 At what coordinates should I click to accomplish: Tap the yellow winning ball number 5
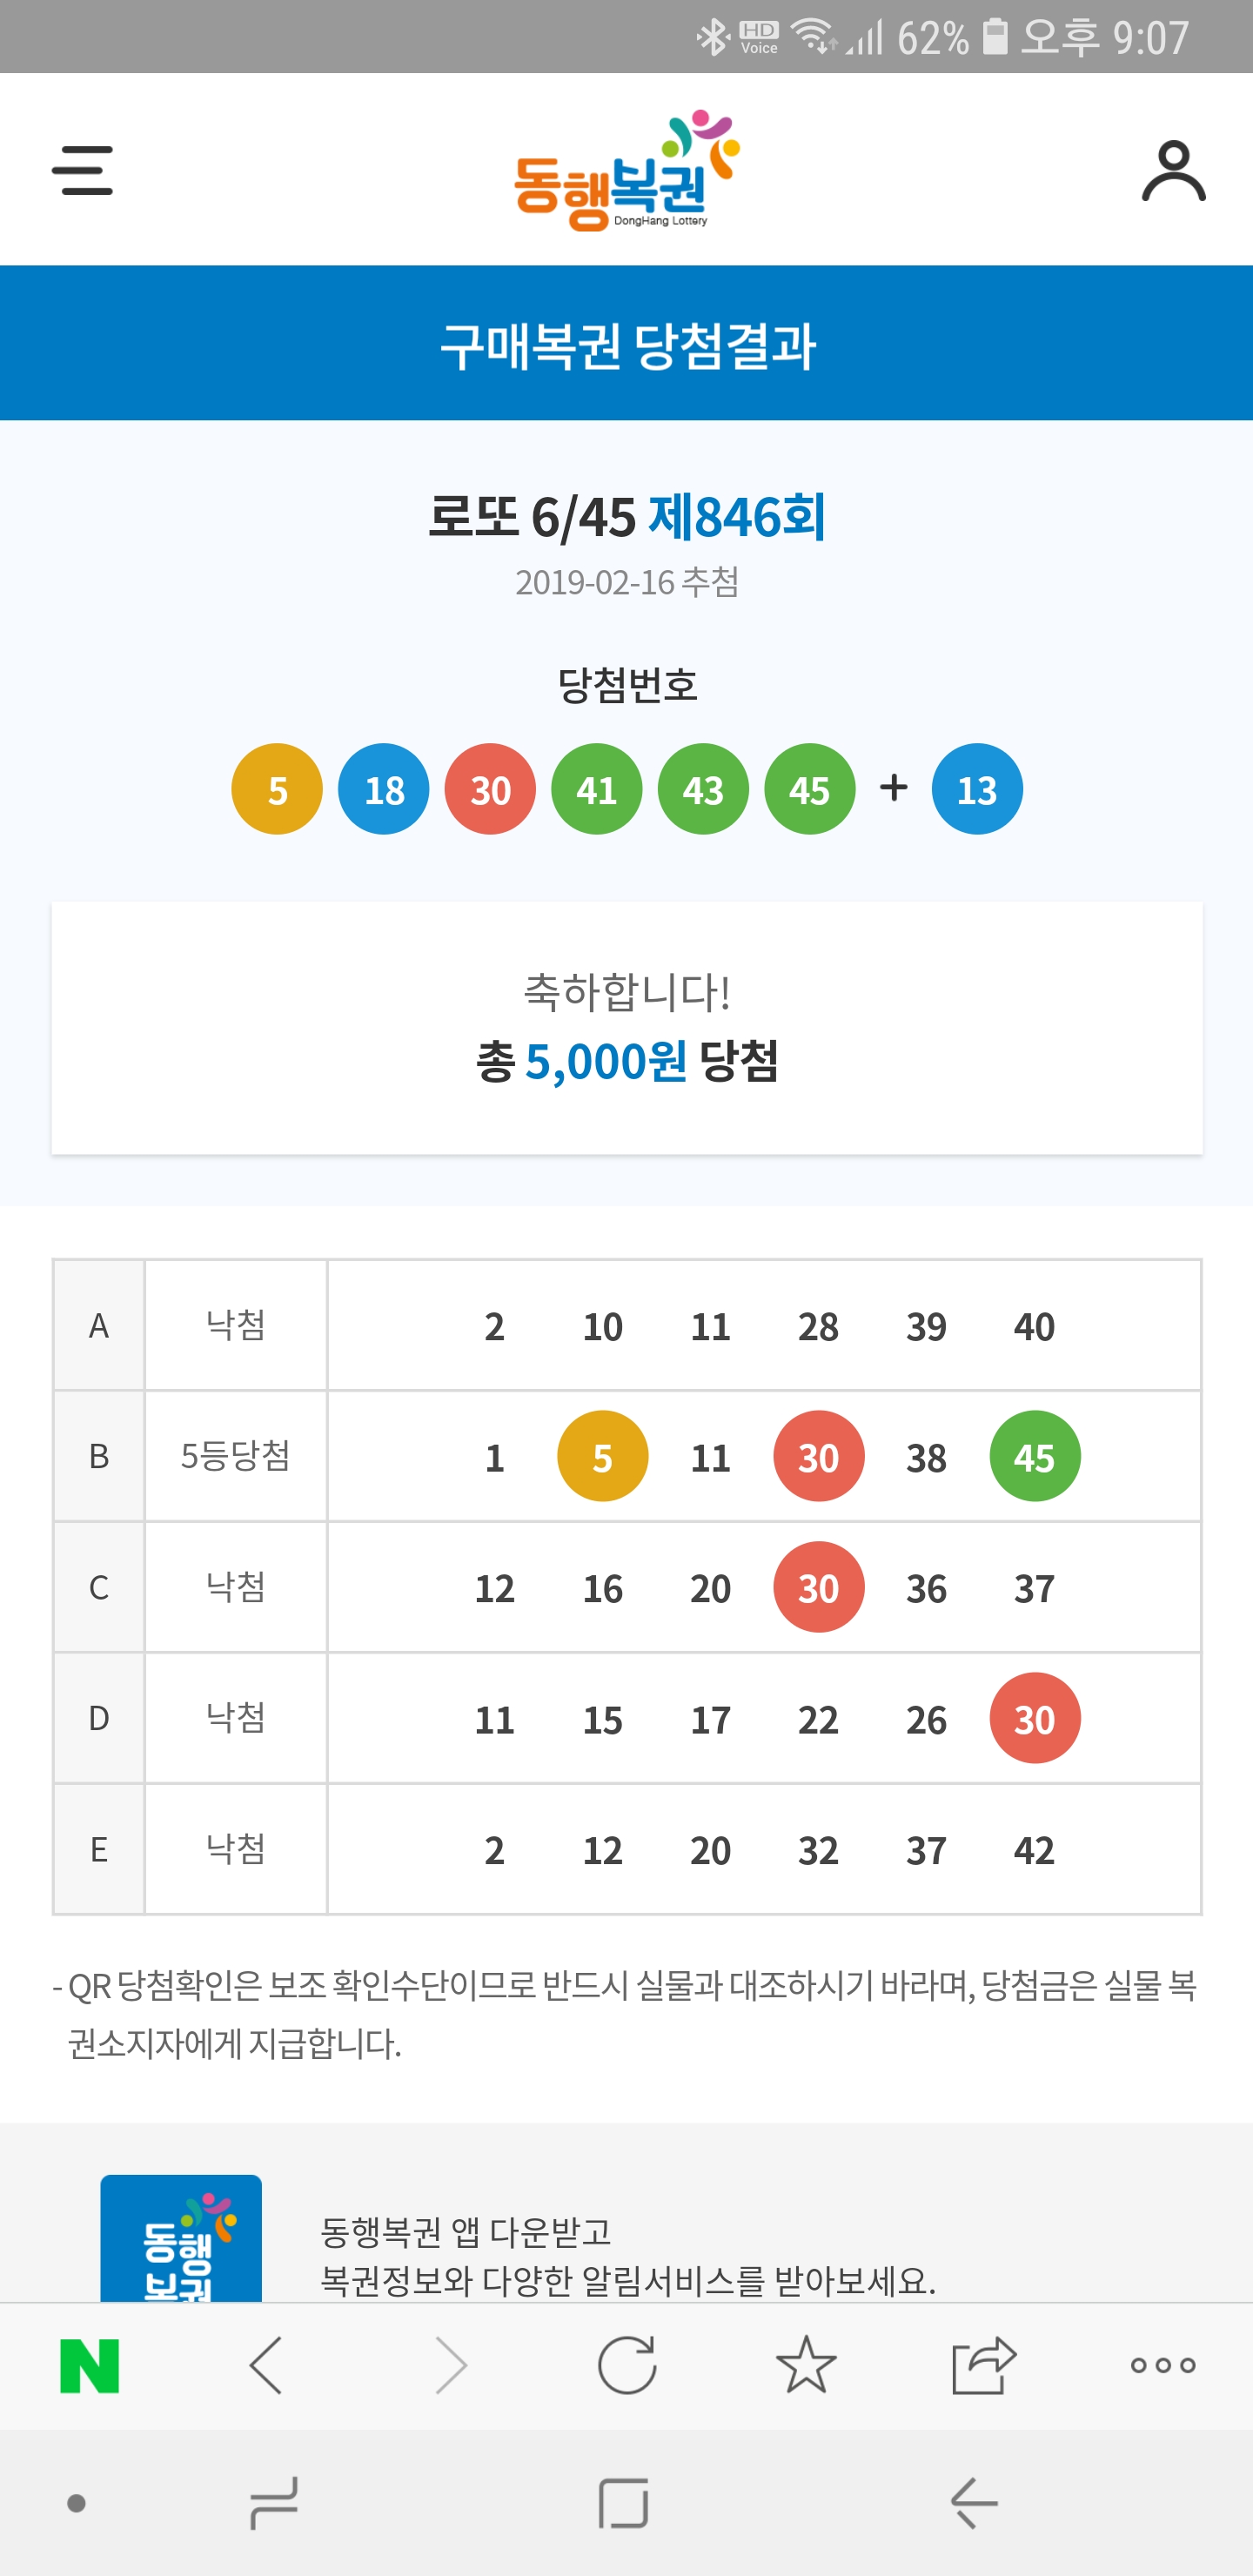coord(277,790)
